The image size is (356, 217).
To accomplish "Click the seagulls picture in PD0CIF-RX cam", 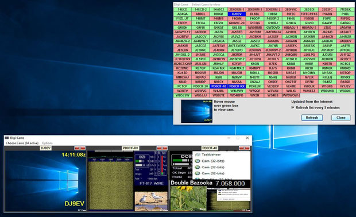I will (151, 201).
